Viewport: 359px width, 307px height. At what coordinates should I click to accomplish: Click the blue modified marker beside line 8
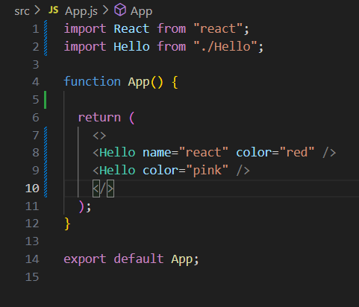click(46, 153)
